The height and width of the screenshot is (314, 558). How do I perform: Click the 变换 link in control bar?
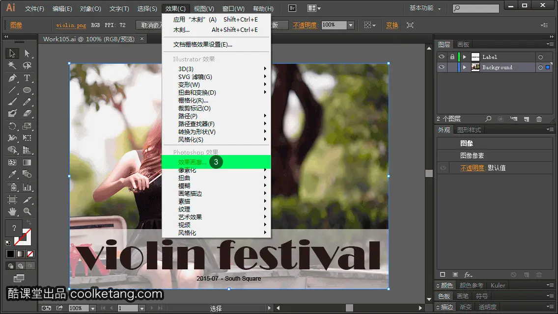392,25
